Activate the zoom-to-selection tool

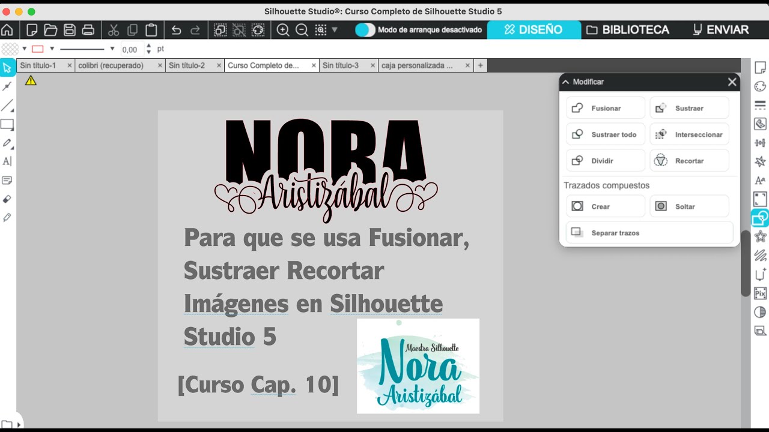click(x=321, y=29)
